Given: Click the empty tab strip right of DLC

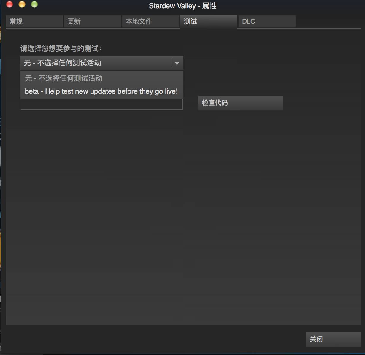Looking at the screenshot, I should pyautogui.click(x=326, y=21).
